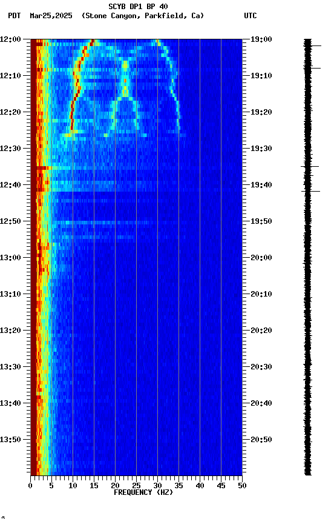Click the '13:20' PDT time label
This screenshot has height=524, width=334.
[10, 331]
